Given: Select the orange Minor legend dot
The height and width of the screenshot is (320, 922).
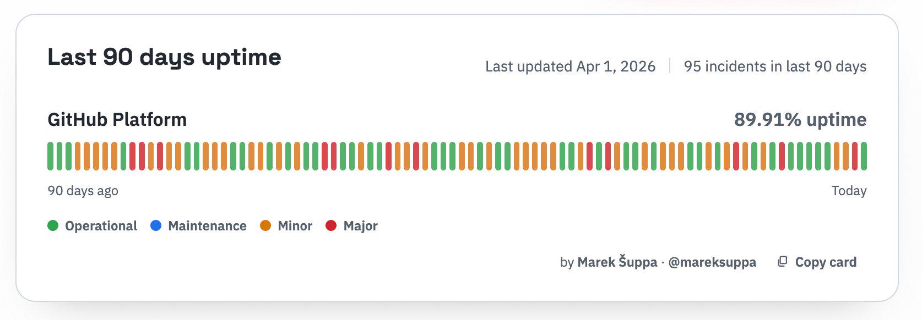Looking at the screenshot, I should click(x=265, y=225).
